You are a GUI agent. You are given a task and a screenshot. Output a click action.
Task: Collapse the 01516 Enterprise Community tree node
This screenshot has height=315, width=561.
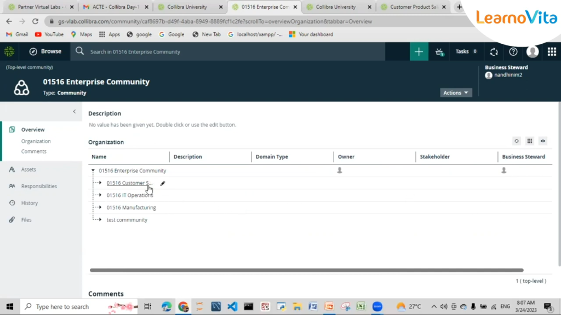[93, 170]
